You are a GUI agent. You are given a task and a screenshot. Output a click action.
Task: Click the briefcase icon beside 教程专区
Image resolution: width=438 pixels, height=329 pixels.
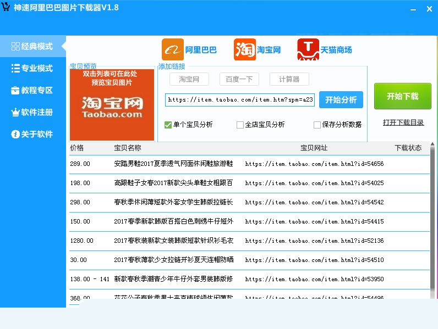pos(15,90)
